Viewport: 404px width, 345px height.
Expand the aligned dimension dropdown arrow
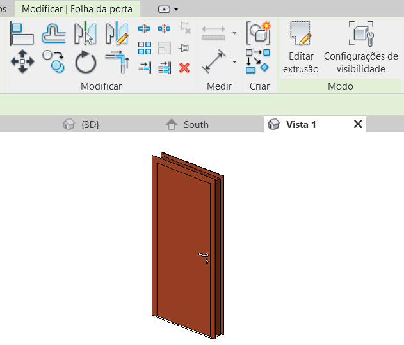pyautogui.click(x=234, y=33)
